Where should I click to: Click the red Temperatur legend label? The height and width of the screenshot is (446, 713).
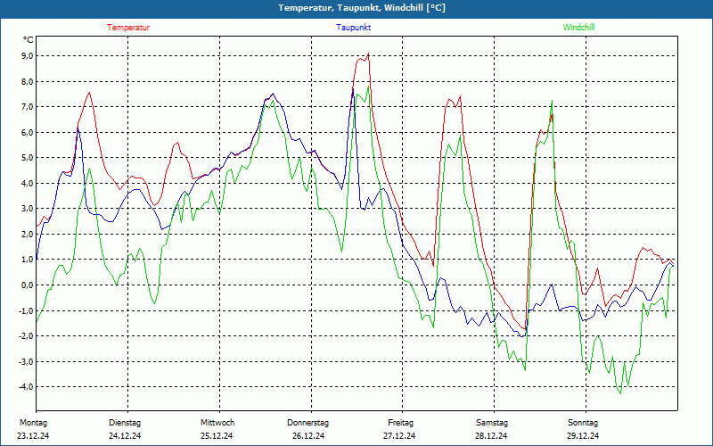[x=128, y=28]
